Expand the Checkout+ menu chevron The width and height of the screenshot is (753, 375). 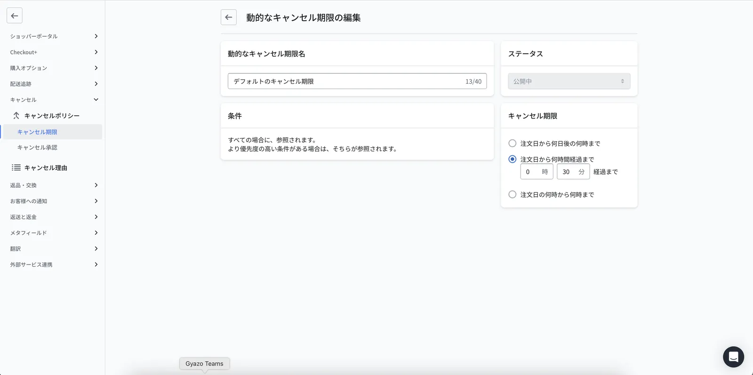[96, 52]
